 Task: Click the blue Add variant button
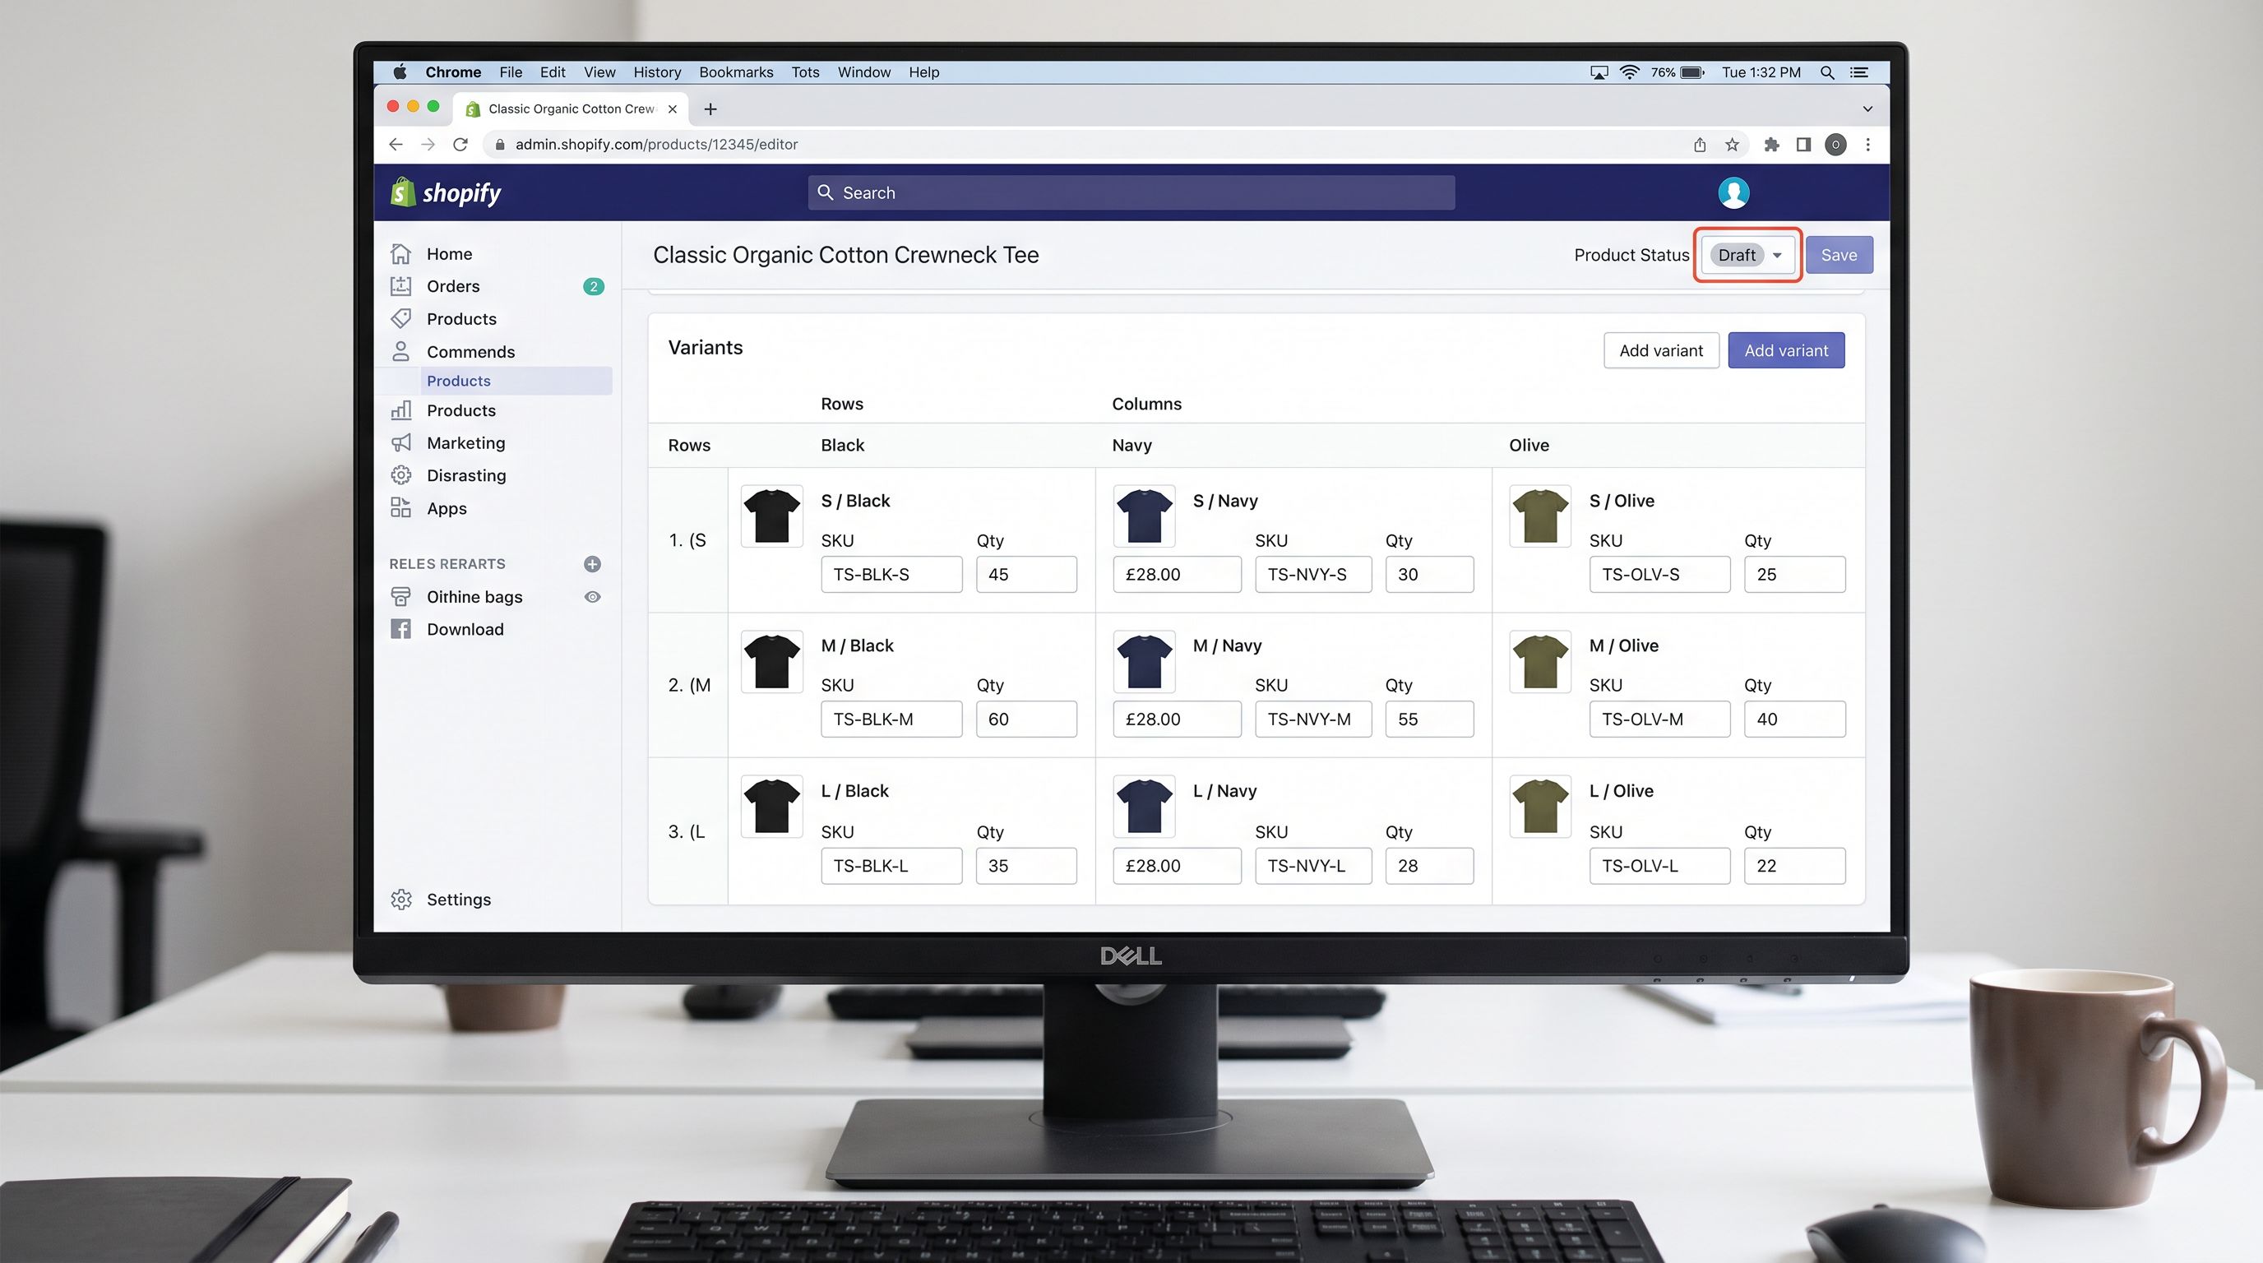pyautogui.click(x=1785, y=350)
